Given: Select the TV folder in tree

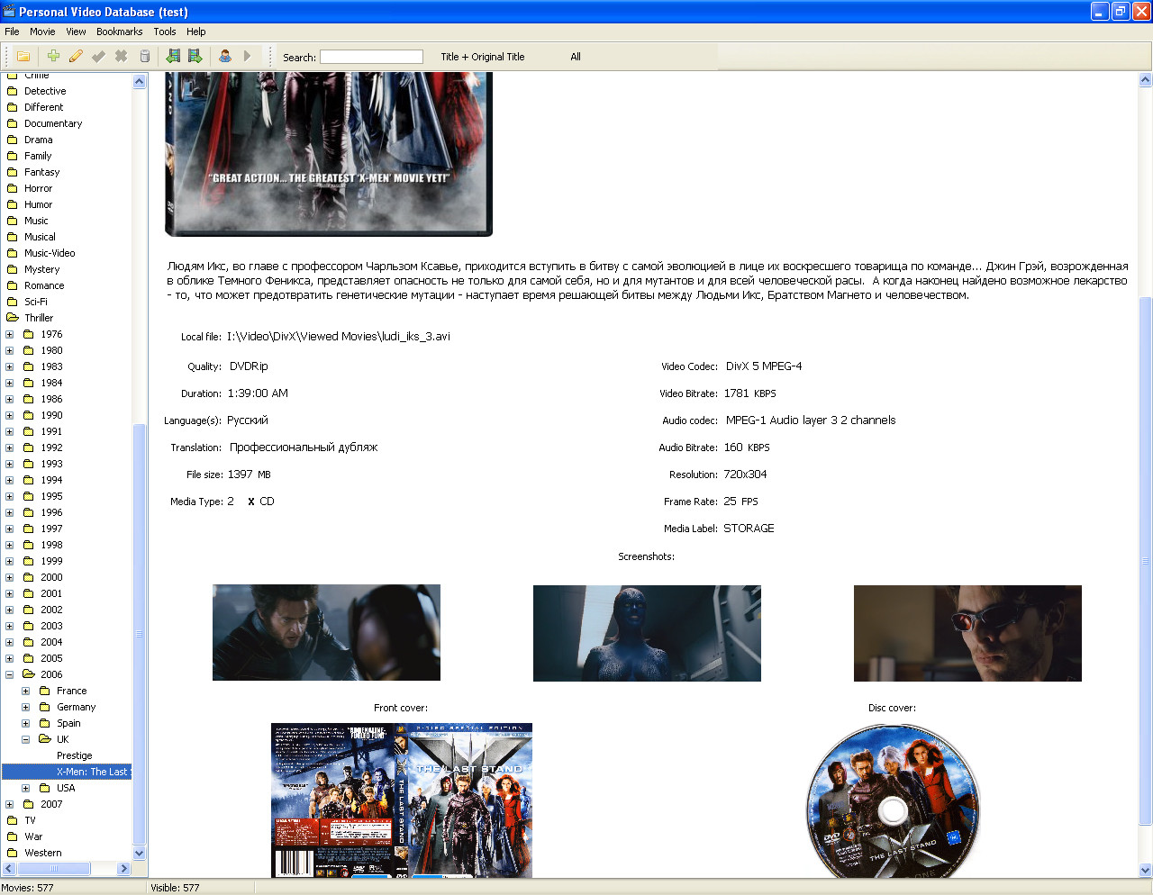Looking at the screenshot, I should [30, 820].
